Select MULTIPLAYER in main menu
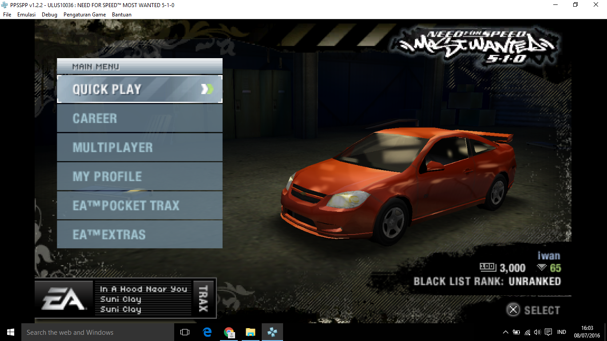 coord(140,147)
